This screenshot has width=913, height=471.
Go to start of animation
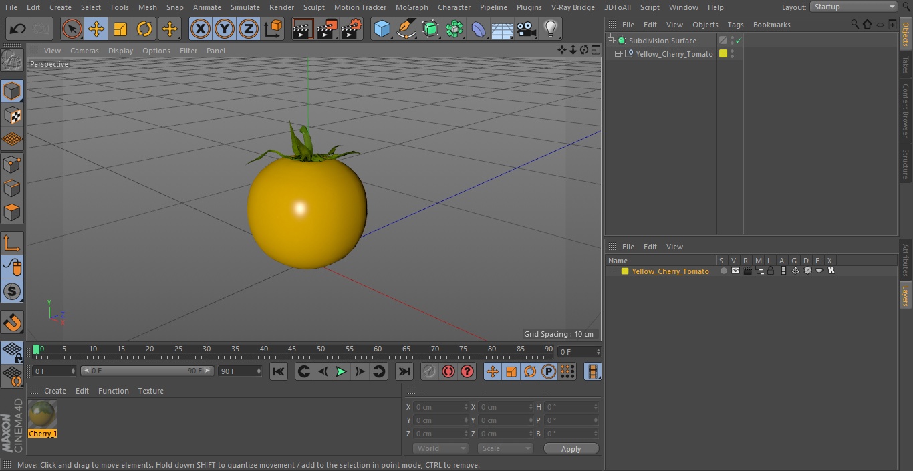pyautogui.click(x=279, y=371)
